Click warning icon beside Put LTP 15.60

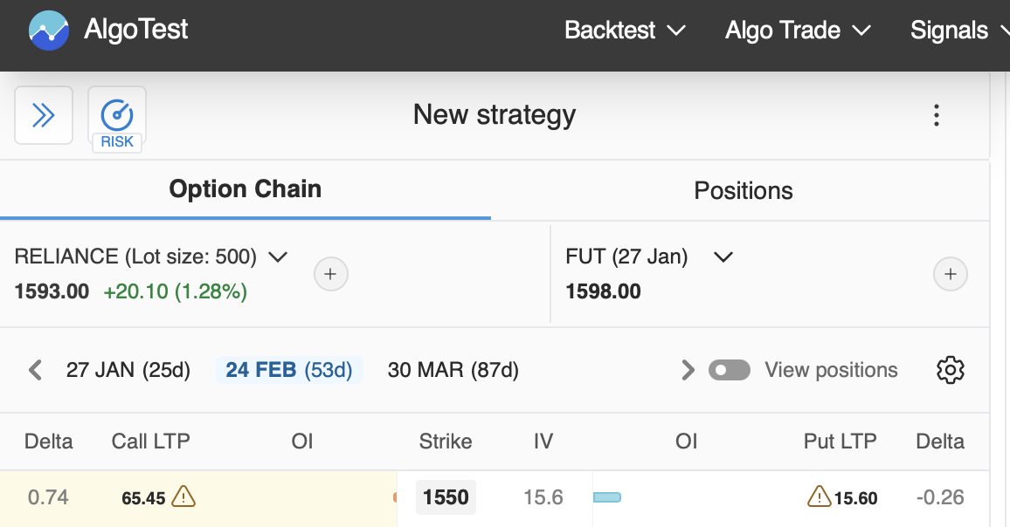pyautogui.click(x=819, y=497)
